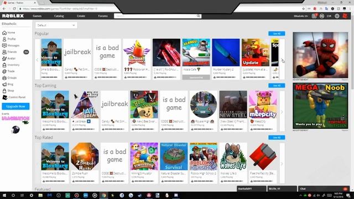Open the Catalog menu
354x199 pixels.
(59, 16)
